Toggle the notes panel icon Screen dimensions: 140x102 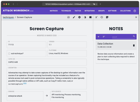(107, 17)
